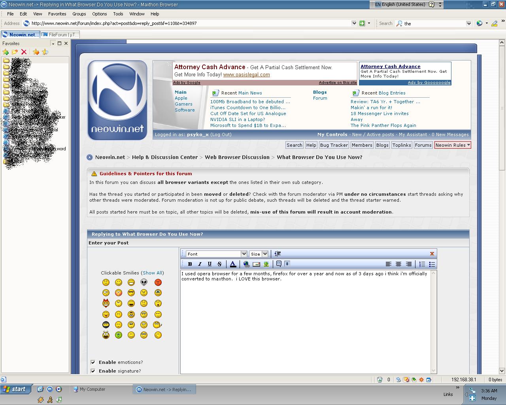Uncheck the Enable signature checkbox

click(x=93, y=371)
